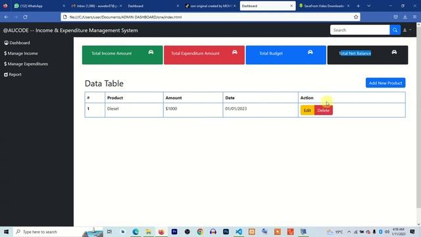
Task: Click the car icon on Total Net Balance card
Action: (394, 52)
